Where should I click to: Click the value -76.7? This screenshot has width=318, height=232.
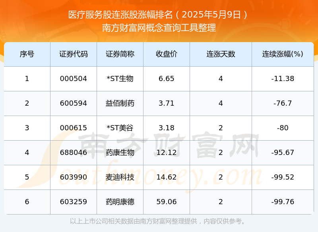point(283,103)
